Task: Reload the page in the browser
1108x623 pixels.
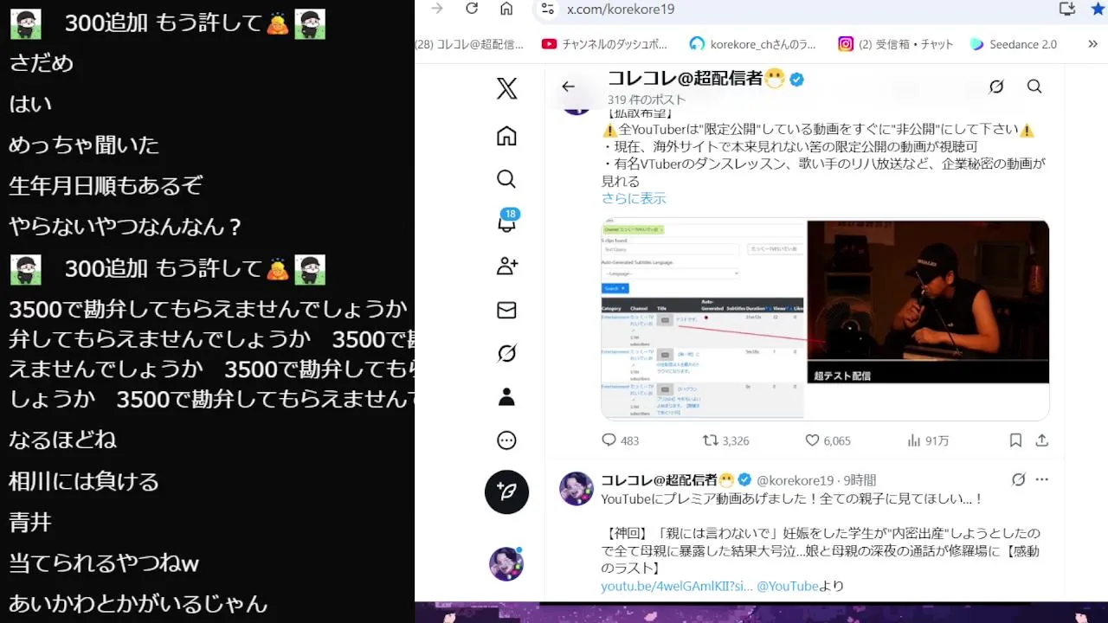Action: 472,9
